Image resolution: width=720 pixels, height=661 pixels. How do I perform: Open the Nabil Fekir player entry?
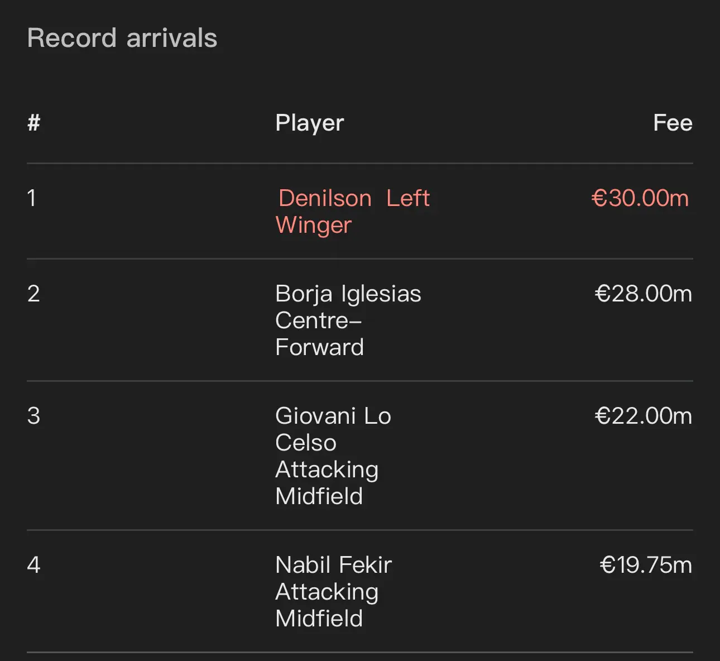tap(334, 565)
